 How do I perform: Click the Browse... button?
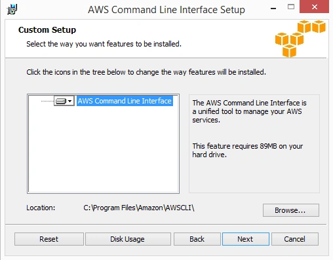tap(291, 210)
